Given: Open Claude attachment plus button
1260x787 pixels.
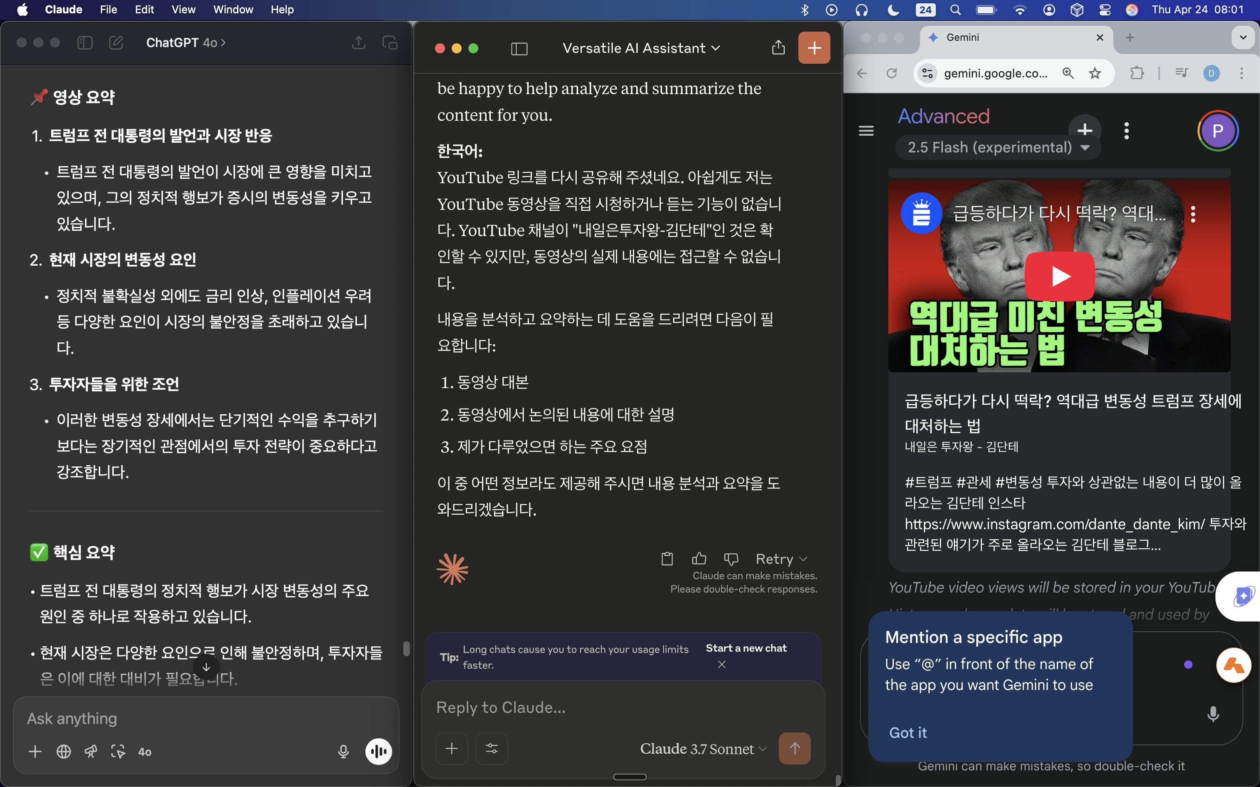Looking at the screenshot, I should 452,749.
